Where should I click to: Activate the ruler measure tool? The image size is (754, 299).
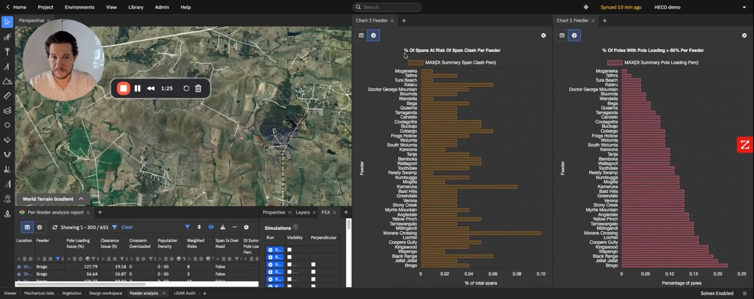[x=7, y=96]
